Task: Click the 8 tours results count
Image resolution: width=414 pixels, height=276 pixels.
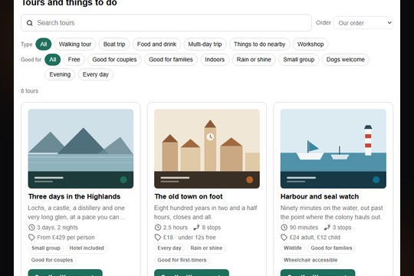Action: 30,91
